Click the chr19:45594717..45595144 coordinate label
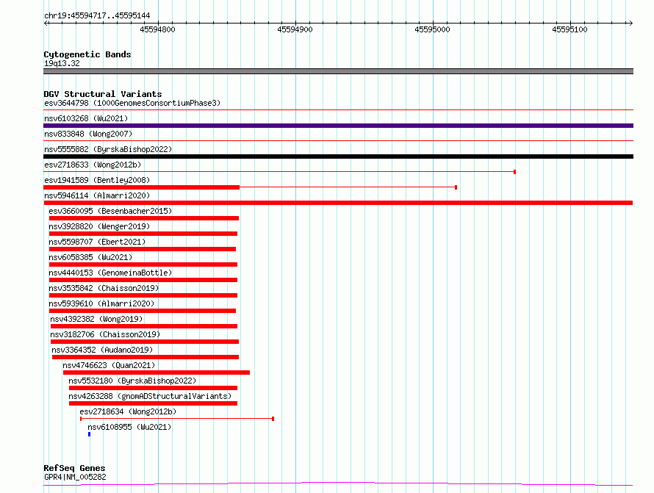 coord(97,16)
